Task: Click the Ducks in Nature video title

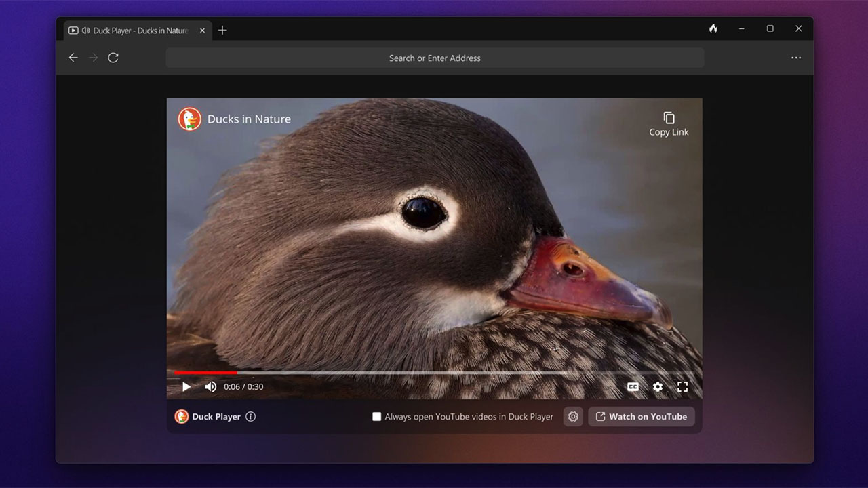Action: (249, 119)
